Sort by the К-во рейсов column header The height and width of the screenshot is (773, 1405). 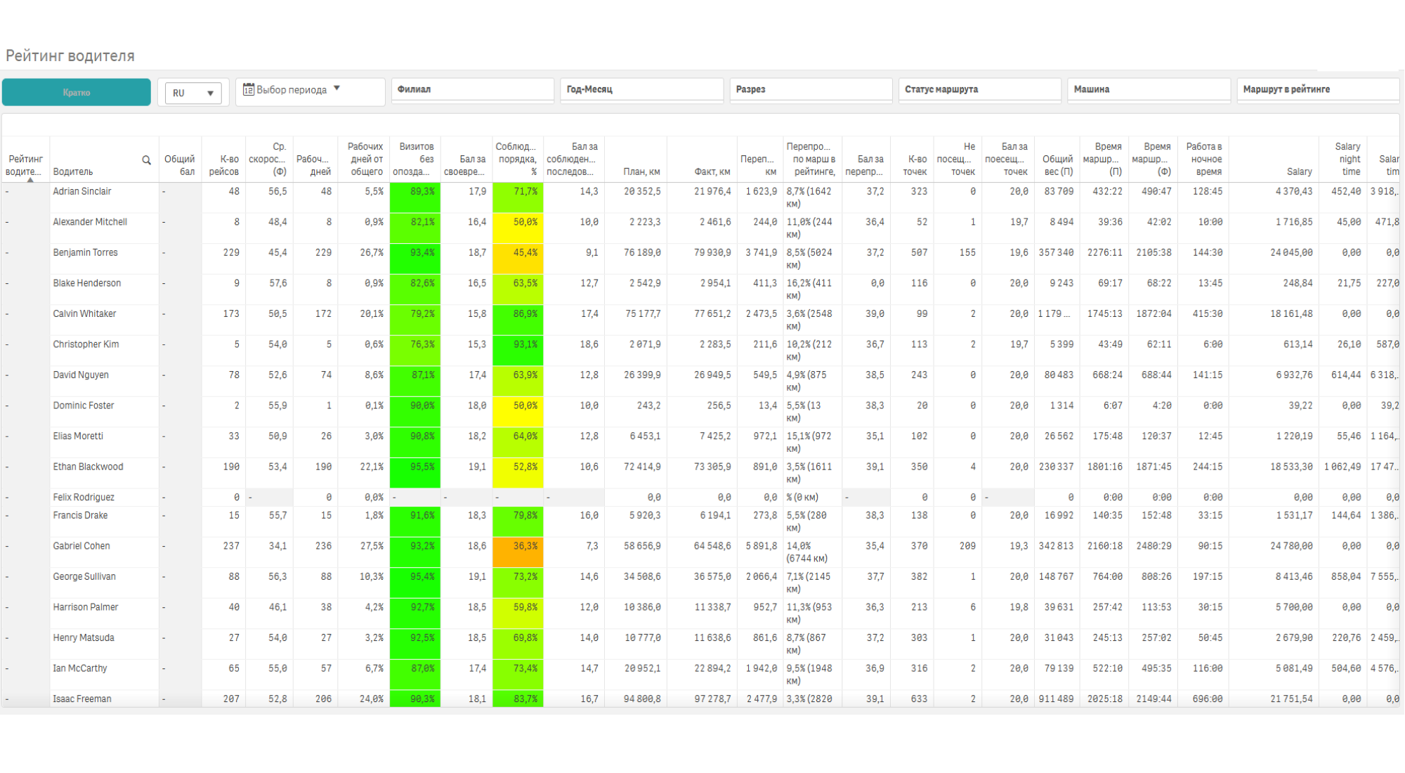(224, 165)
